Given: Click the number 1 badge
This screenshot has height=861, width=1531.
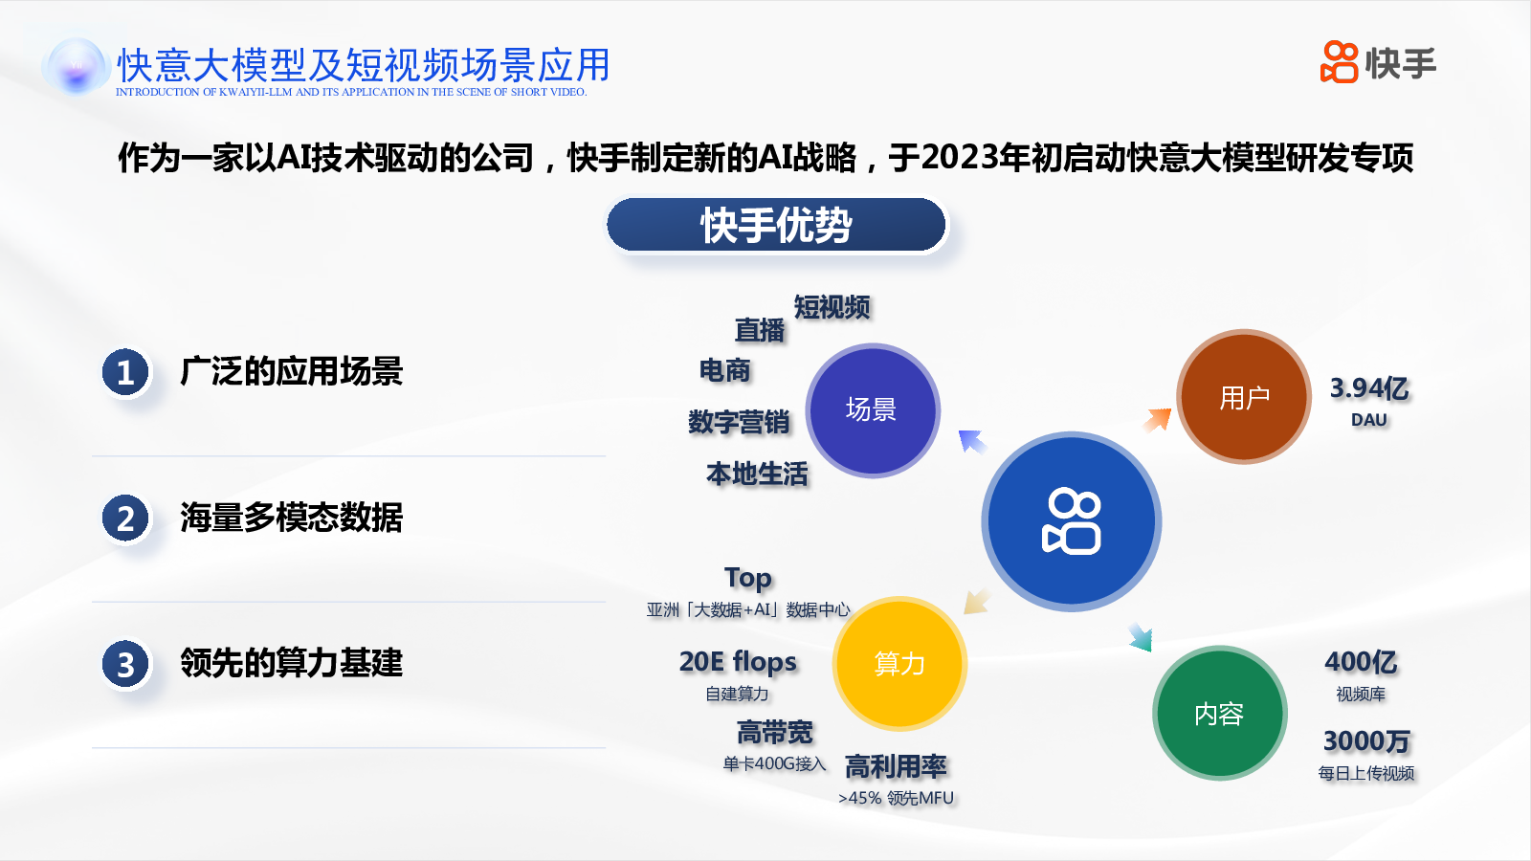Looking at the screenshot, I should point(125,372).
